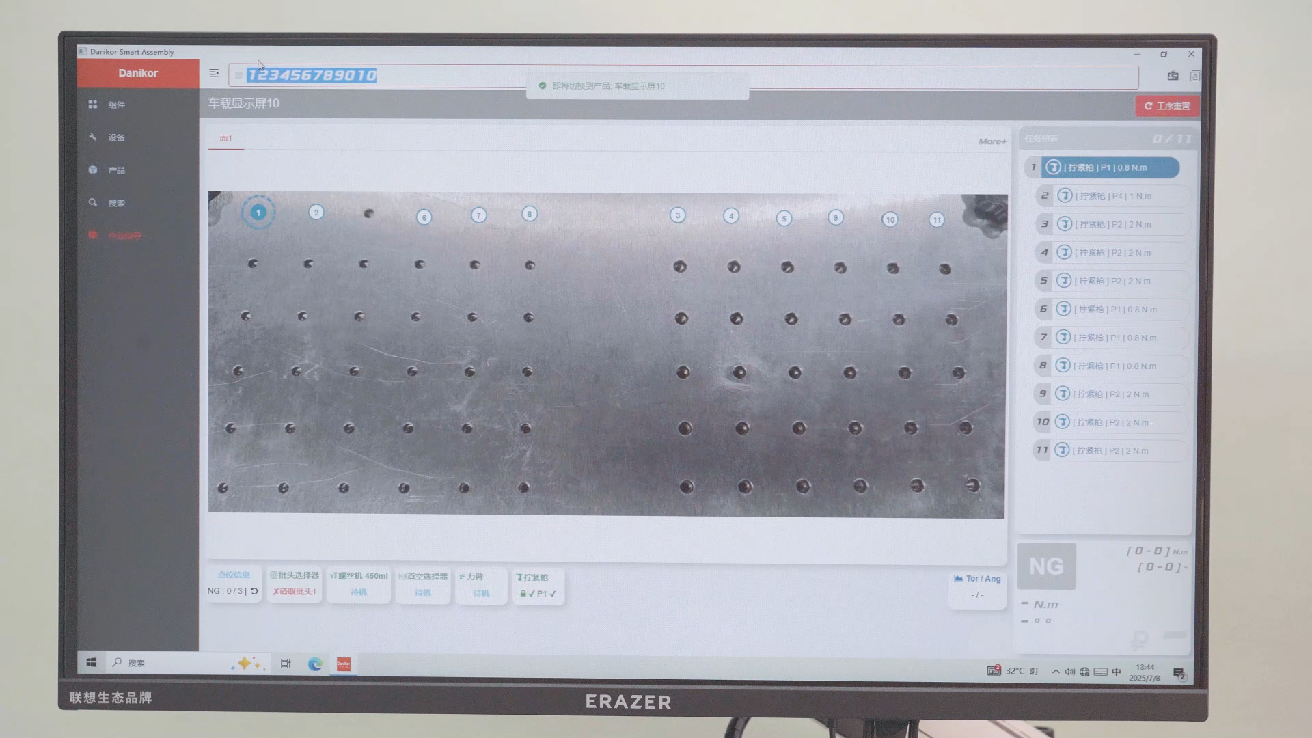Screen dimensions: 1312x738
Task: Open the 拧紧枪 P1 status card
Action: tap(538, 586)
